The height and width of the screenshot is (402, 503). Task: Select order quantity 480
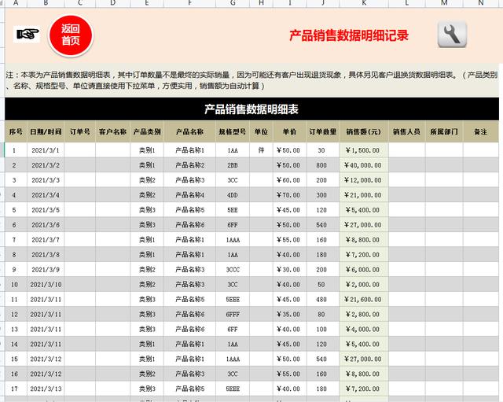[x=323, y=300]
